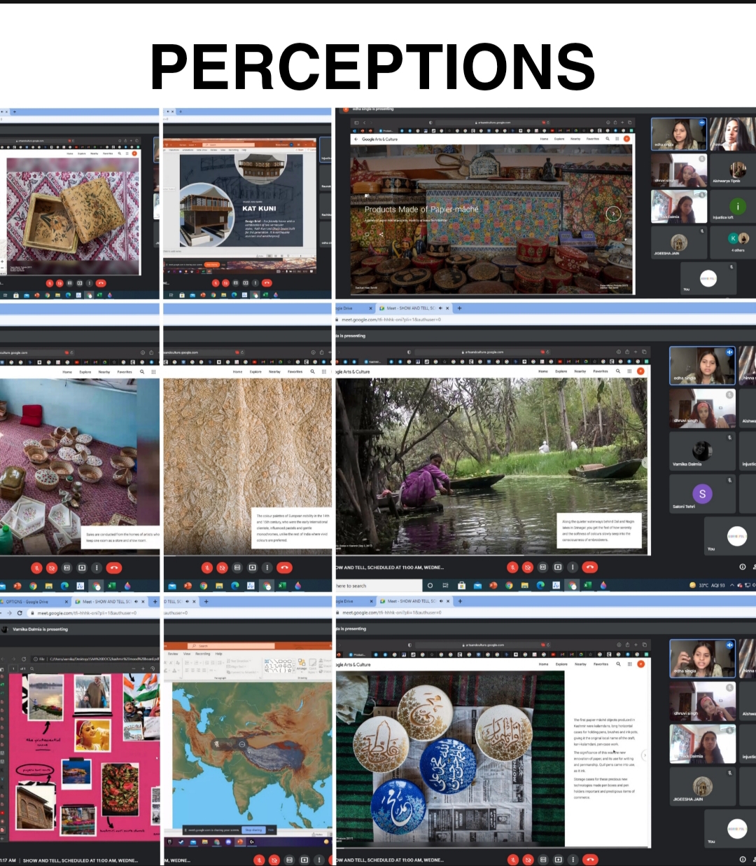Select Saloni Tehri participant tile
Image resolution: width=756 pixels, height=866 pixels.
click(702, 493)
